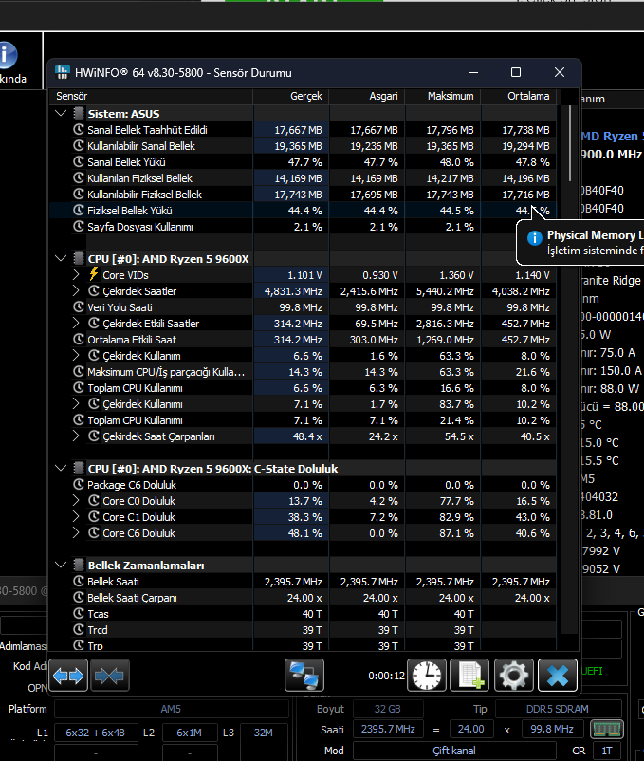
Task: Start logging with document-plus button
Action: (x=469, y=675)
